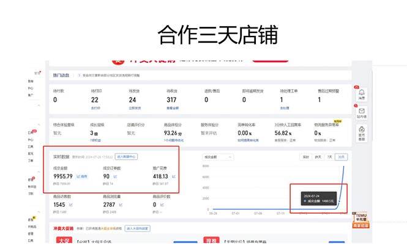Expand the 成交金额 chart metric dropdown
Image resolution: width=407 pixels, height=244 pixels.
[218, 157]
